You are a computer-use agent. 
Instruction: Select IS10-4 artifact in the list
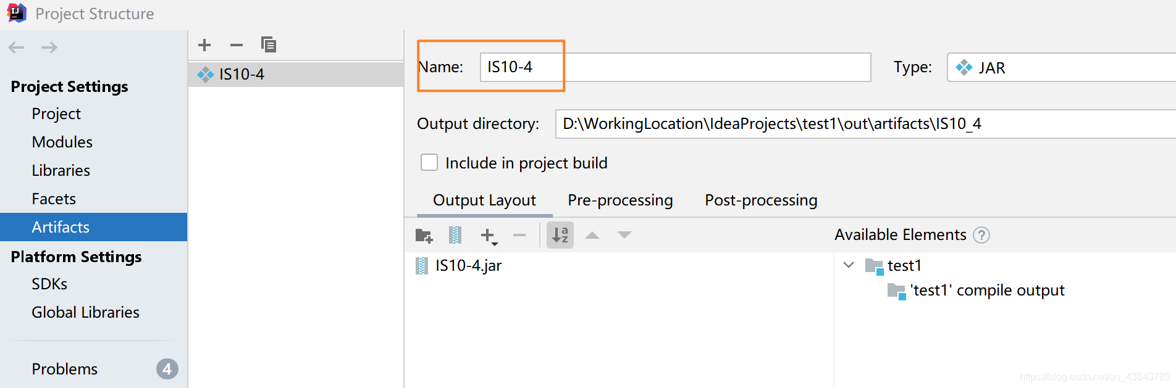click(296, 74)
